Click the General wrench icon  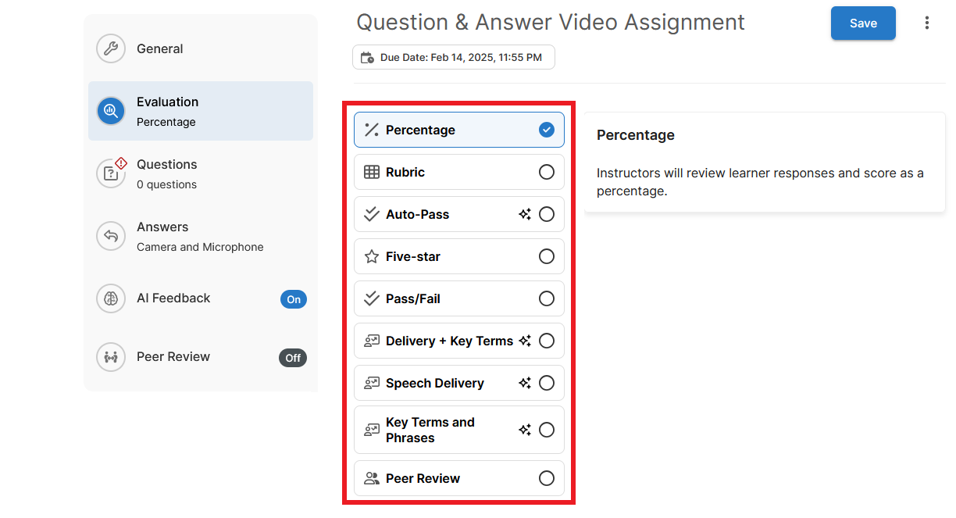tap(111, 48)
